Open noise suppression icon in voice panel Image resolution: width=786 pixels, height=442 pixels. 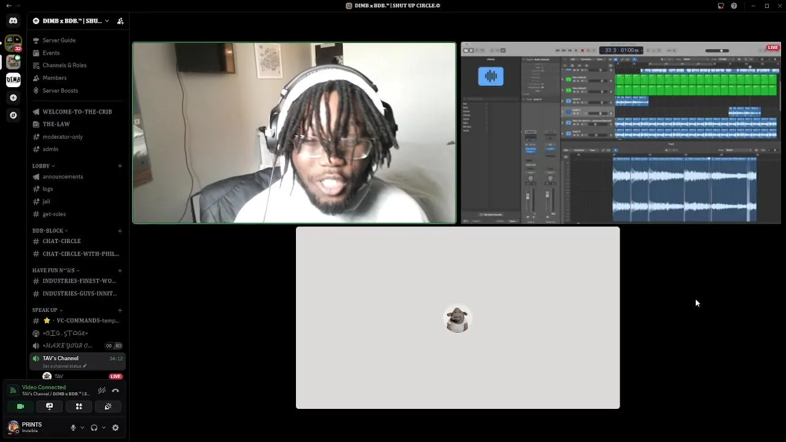102,390
